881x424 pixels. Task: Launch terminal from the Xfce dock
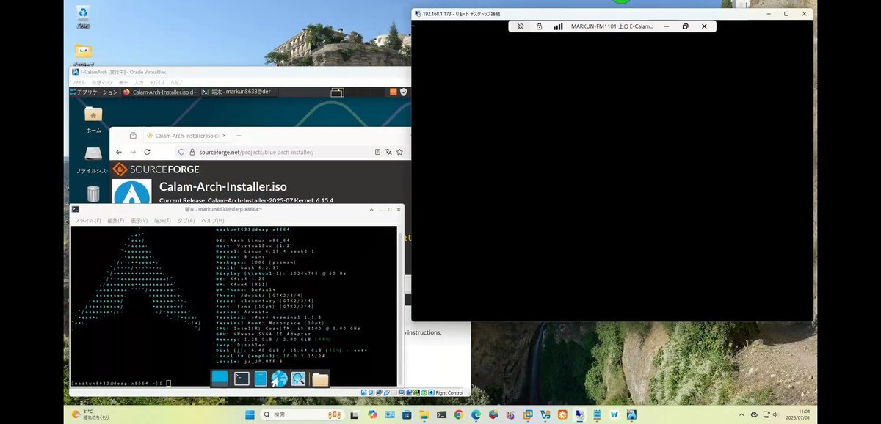[x=242, y=379]
